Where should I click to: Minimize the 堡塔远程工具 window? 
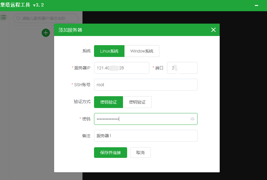click(x=257, y=6)
